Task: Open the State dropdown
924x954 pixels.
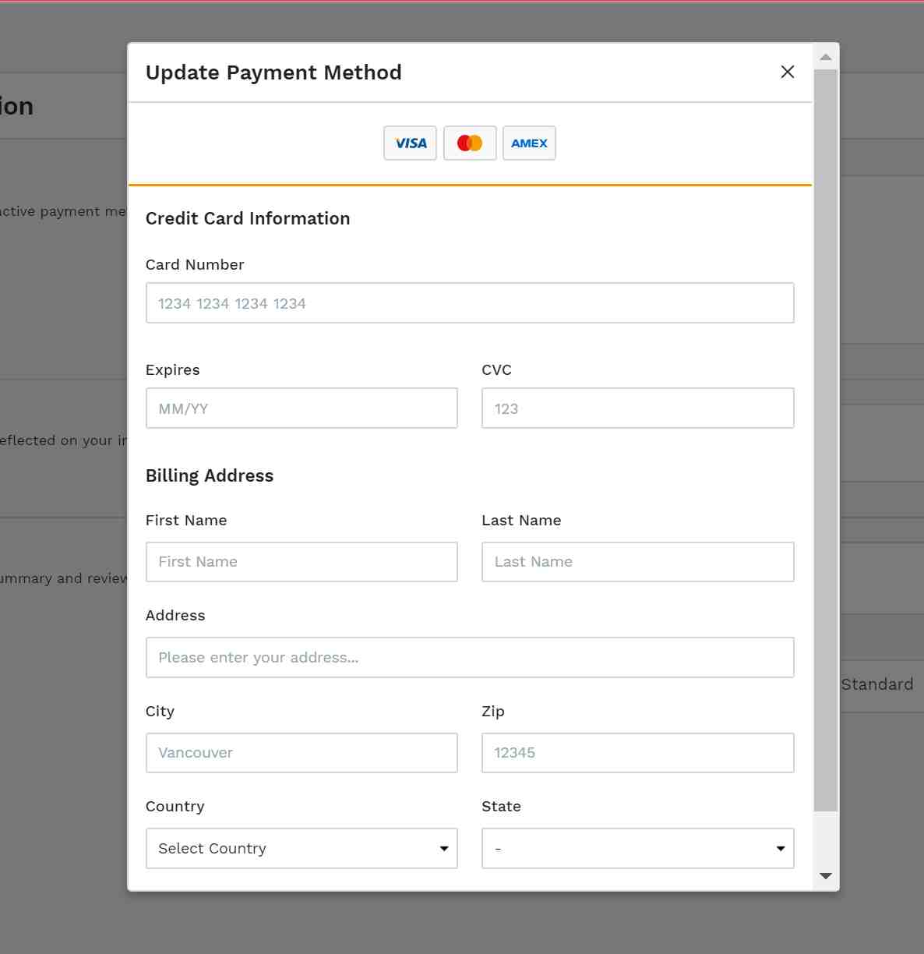Action: pyautogui.click(x=638, y=848)
